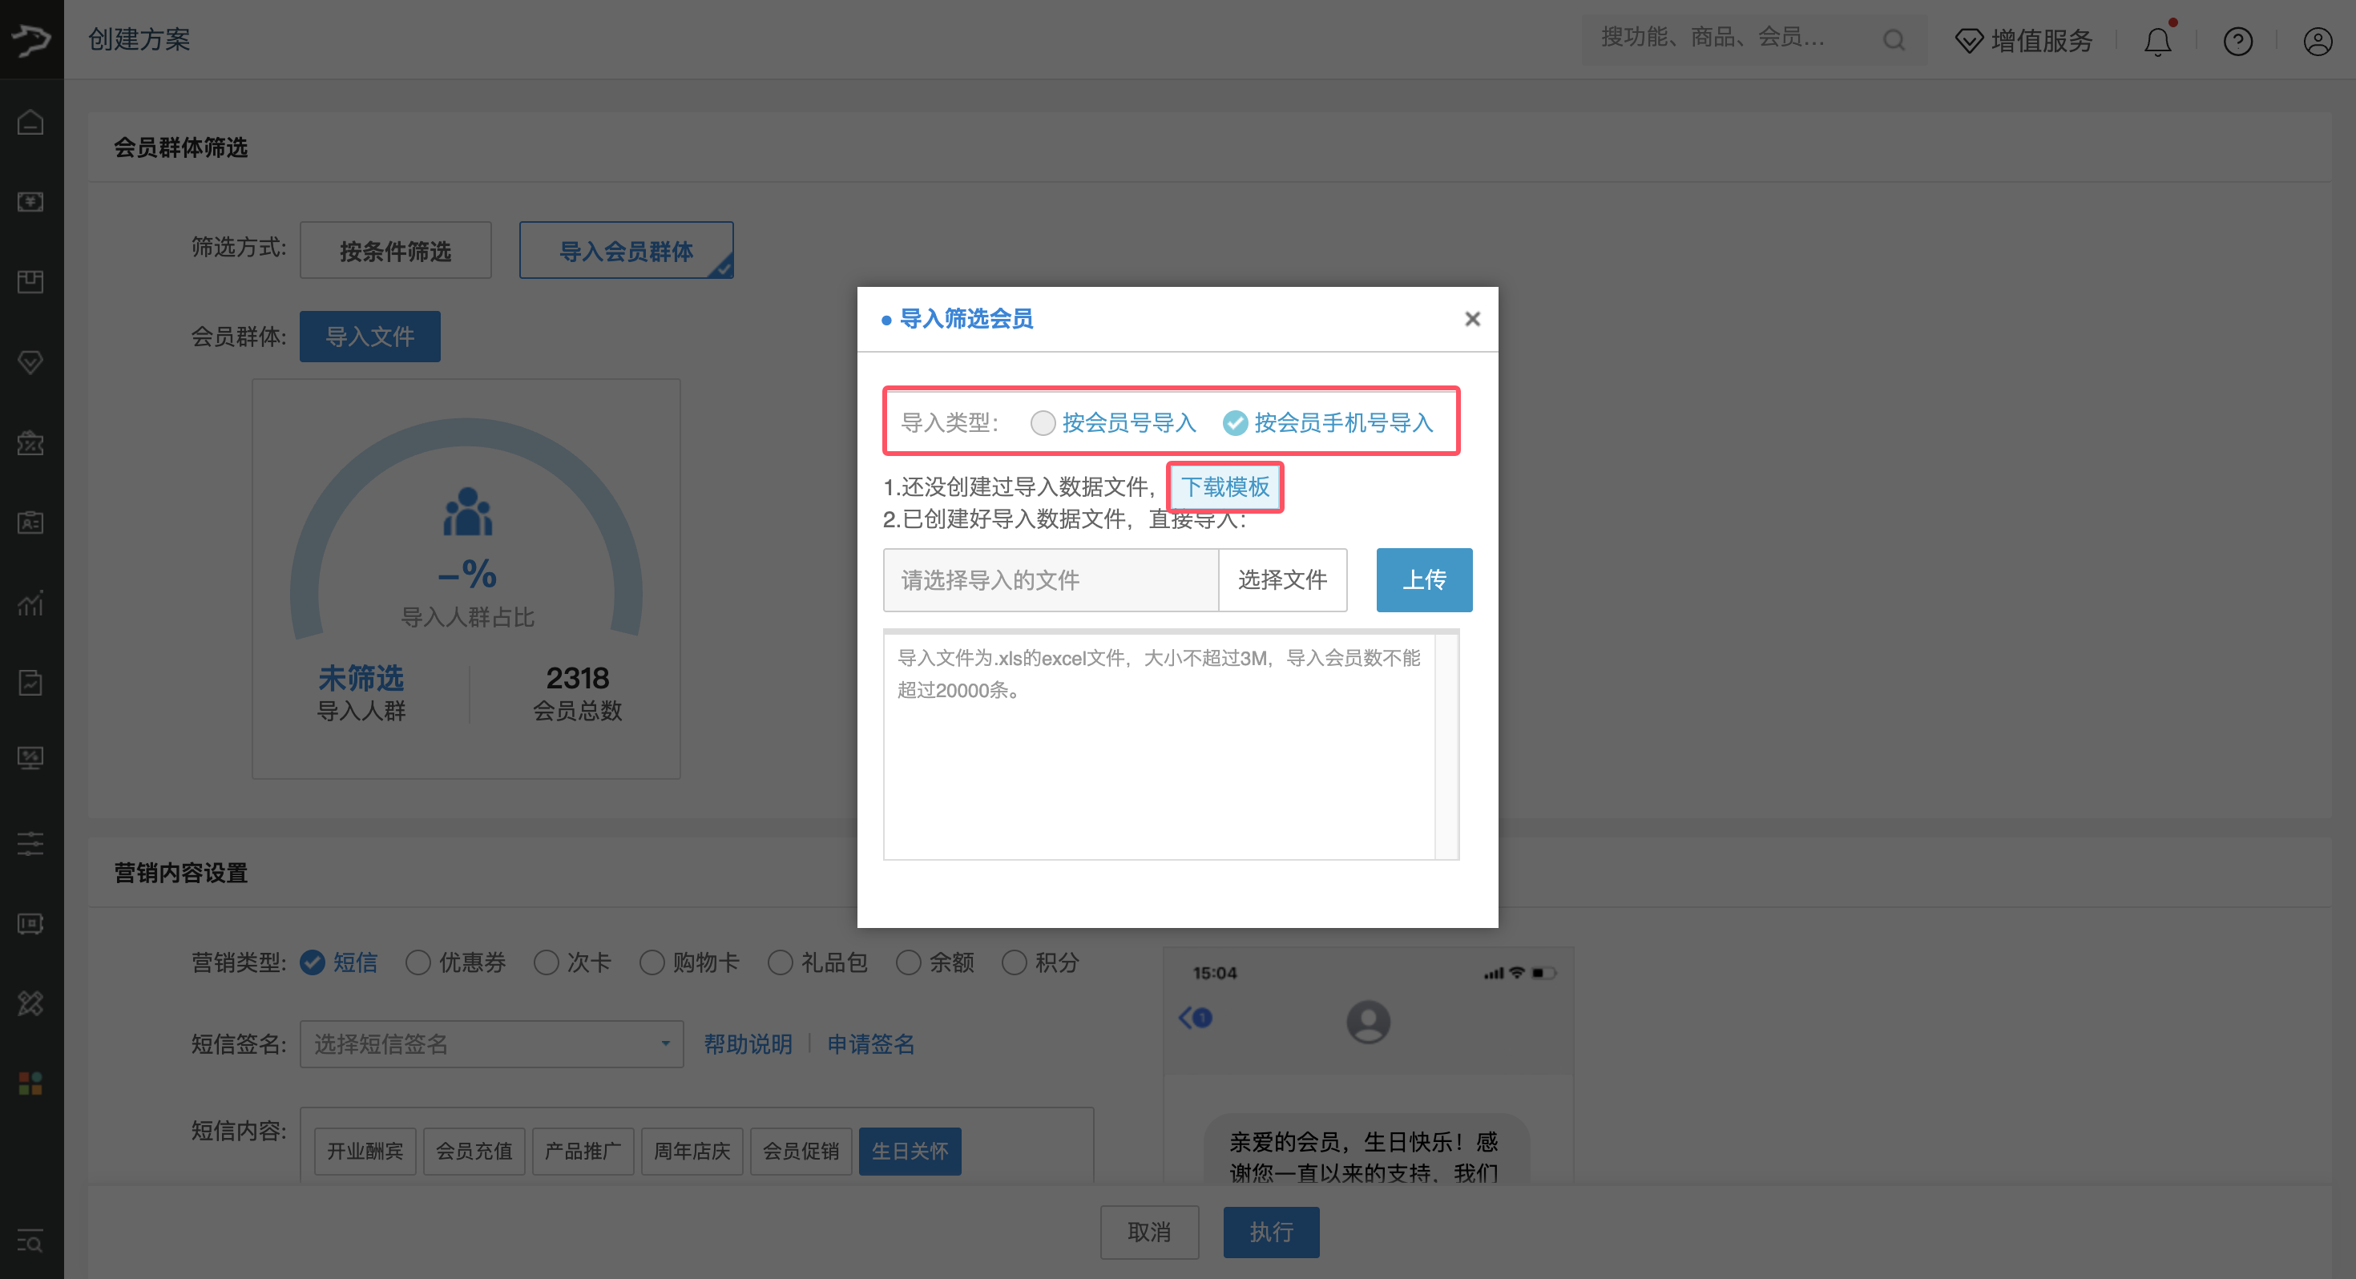This screenshot has height=1279, width=2356.
Task: Switch to 按条件筛选 filter mode
Action: [x=395, y=251]
